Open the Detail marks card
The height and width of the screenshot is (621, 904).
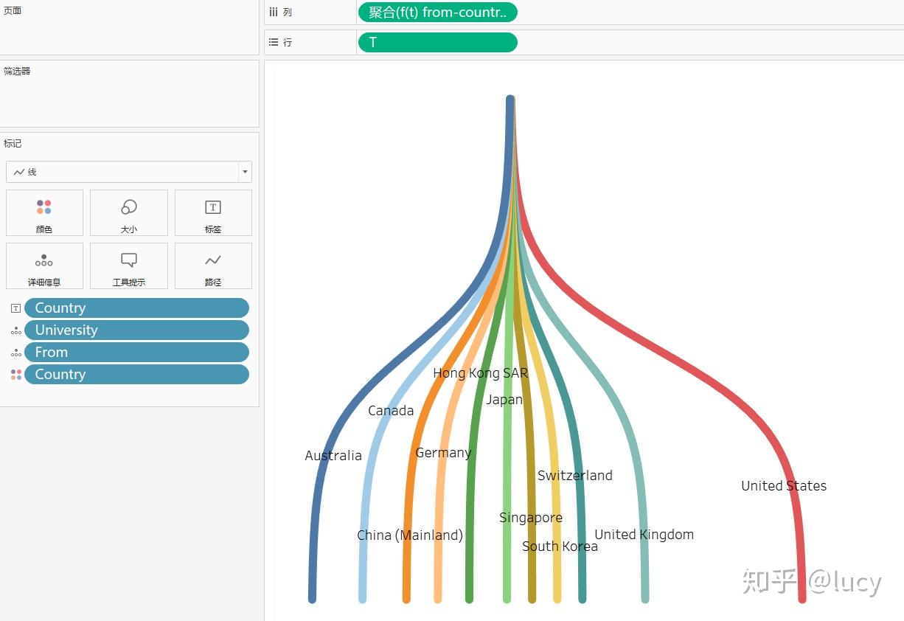point(44,266)
